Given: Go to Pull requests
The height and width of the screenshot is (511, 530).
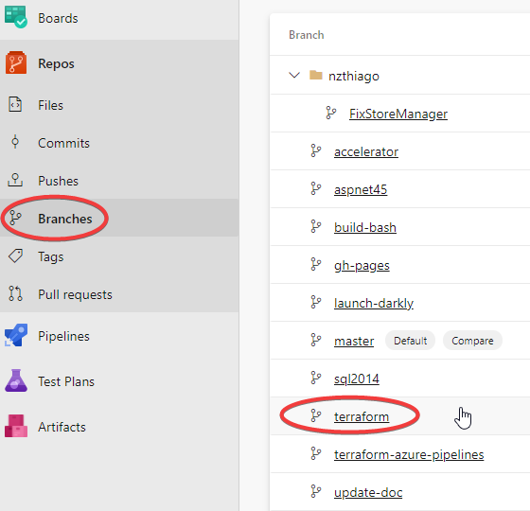Looking at the screenshot, I should (x=75, y=294).
